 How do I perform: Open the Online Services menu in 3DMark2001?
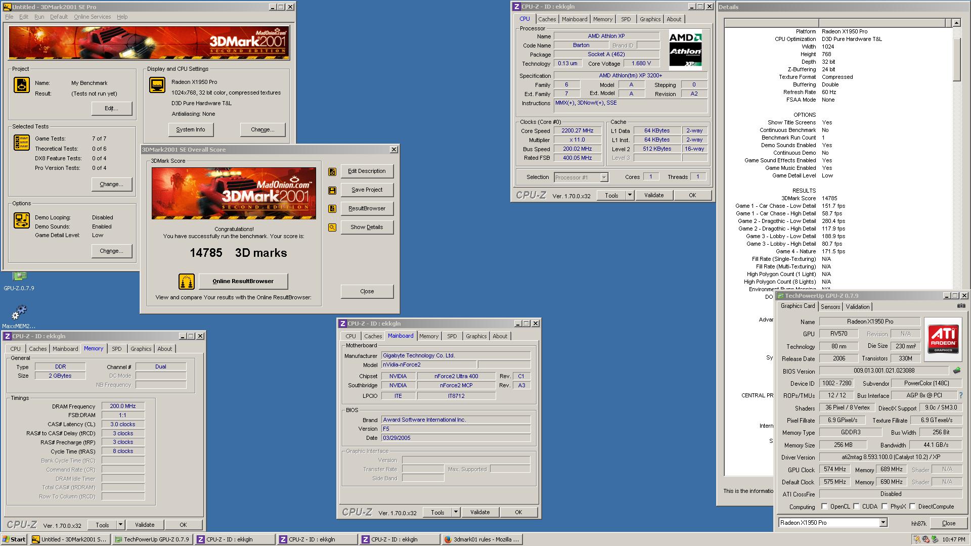92,17
